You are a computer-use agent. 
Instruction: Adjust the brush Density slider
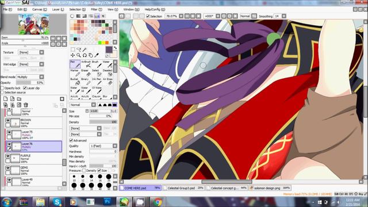(x=103, y=122)
